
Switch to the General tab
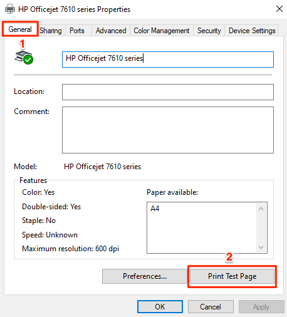pos(20,29)
